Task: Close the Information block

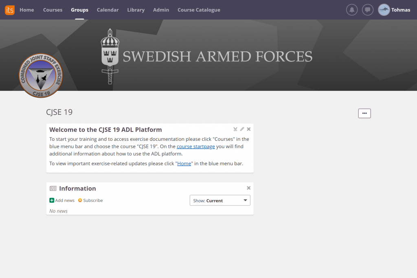Action: point(249,188)
